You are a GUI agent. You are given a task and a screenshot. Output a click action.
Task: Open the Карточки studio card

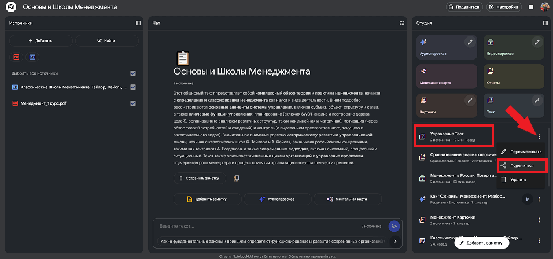(447, 105)
